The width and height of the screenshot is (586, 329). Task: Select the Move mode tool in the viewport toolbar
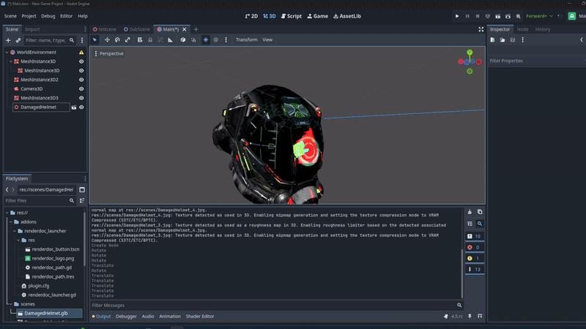pyautogui.click(x=107, y=39)
